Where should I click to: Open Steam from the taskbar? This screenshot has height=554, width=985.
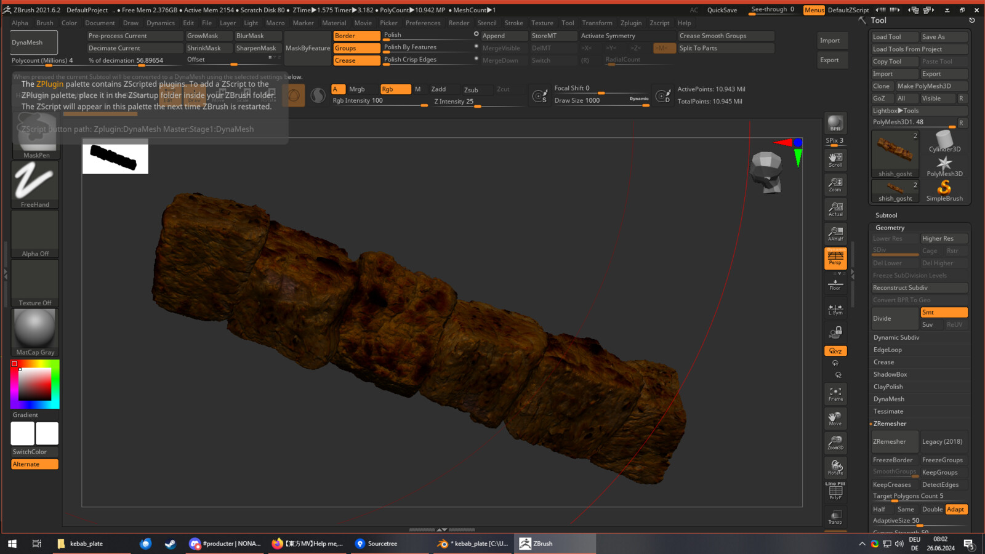point(170,544)
